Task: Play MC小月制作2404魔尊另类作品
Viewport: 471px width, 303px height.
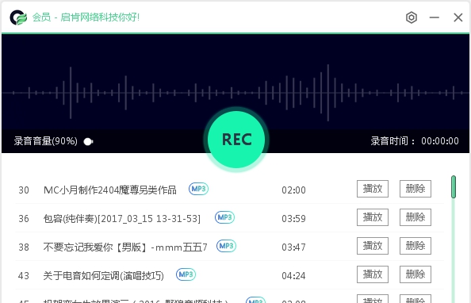Action: (373, 189)
